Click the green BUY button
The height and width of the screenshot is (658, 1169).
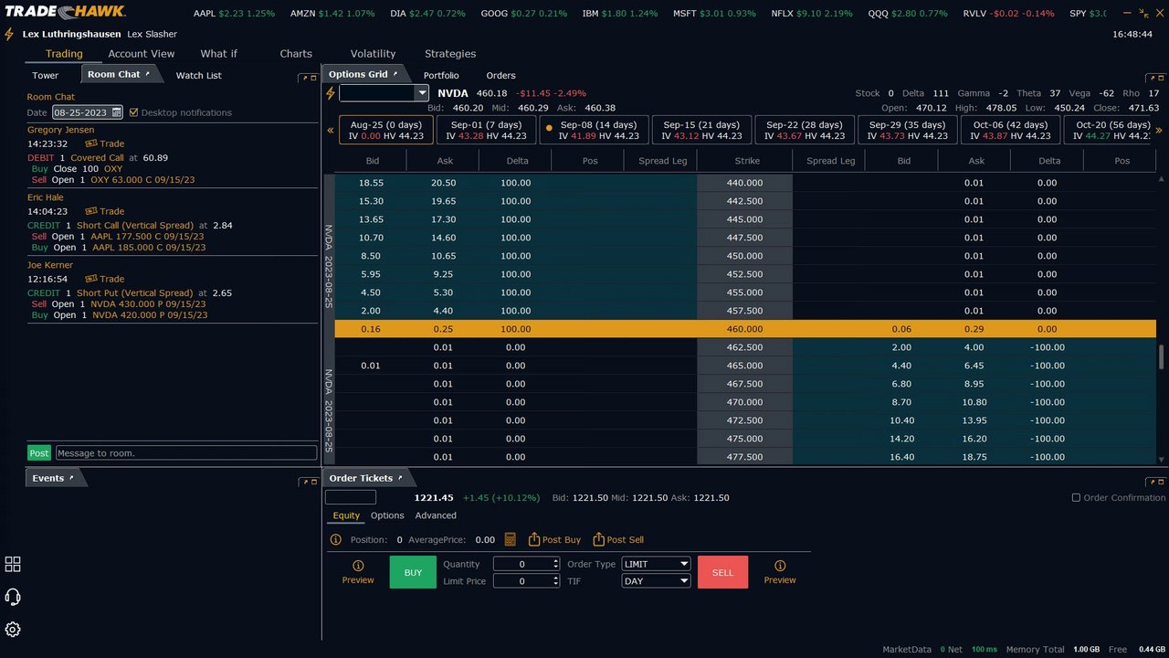(x=413, y=572)
